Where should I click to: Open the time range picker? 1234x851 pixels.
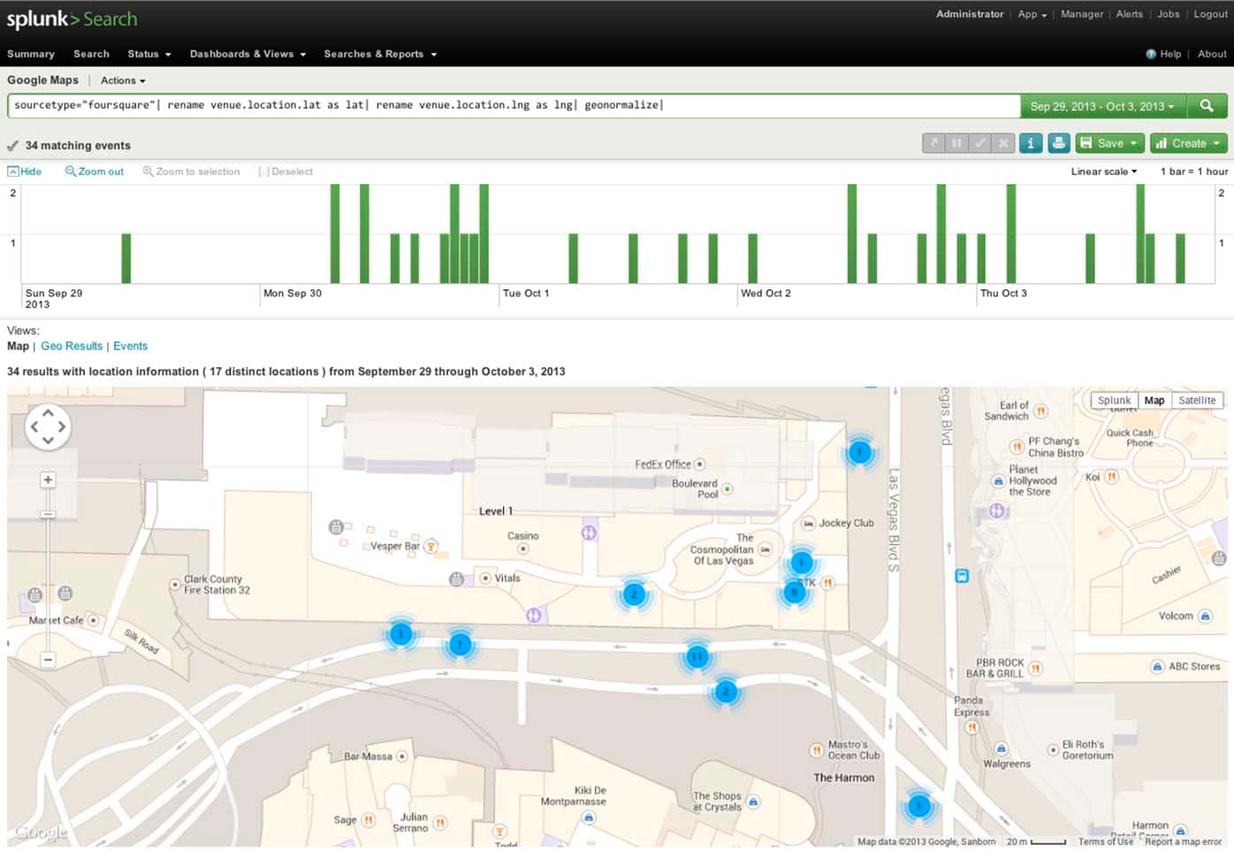[x=1102, y=106]
